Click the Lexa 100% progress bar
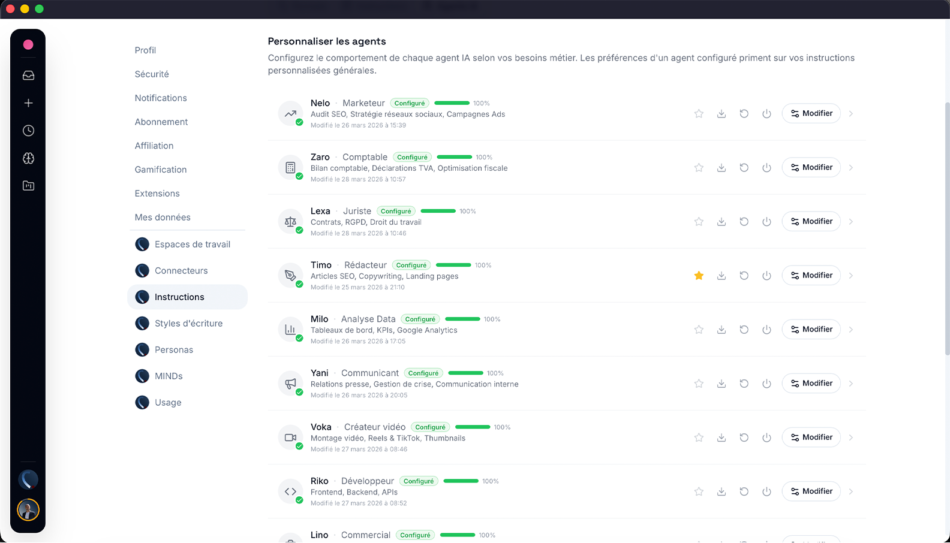Image resolution: width=950 pixels, height=543 pixels. [x=438, y=211]
